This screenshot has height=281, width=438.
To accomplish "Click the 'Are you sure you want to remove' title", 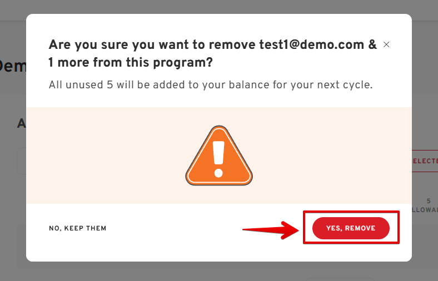I will click(x=152, y=44).
